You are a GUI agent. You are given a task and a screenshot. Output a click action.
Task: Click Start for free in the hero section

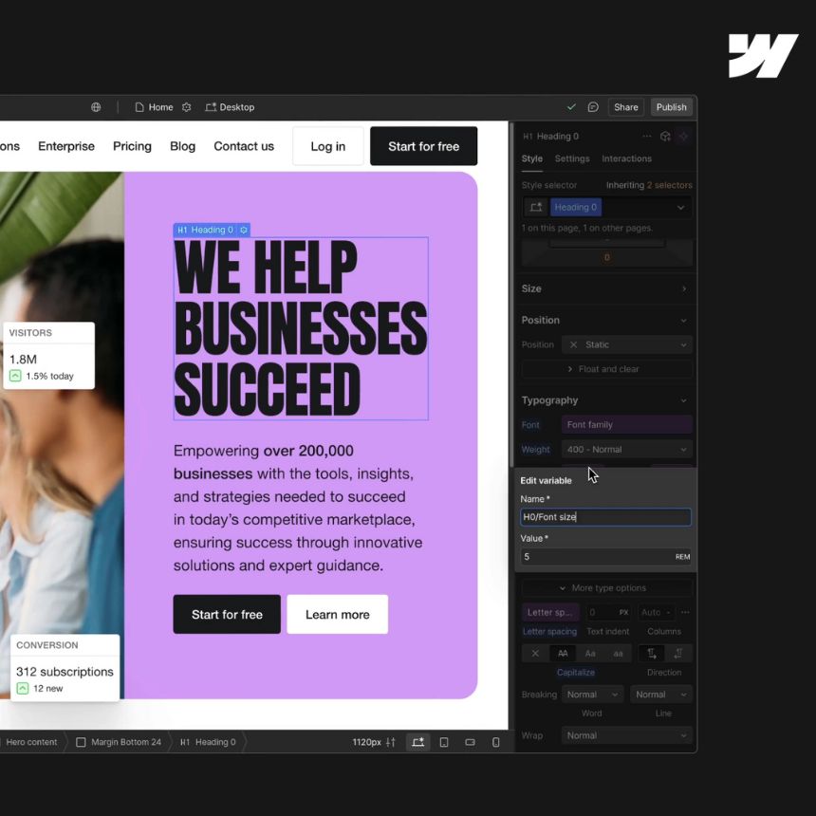[227, 615]
